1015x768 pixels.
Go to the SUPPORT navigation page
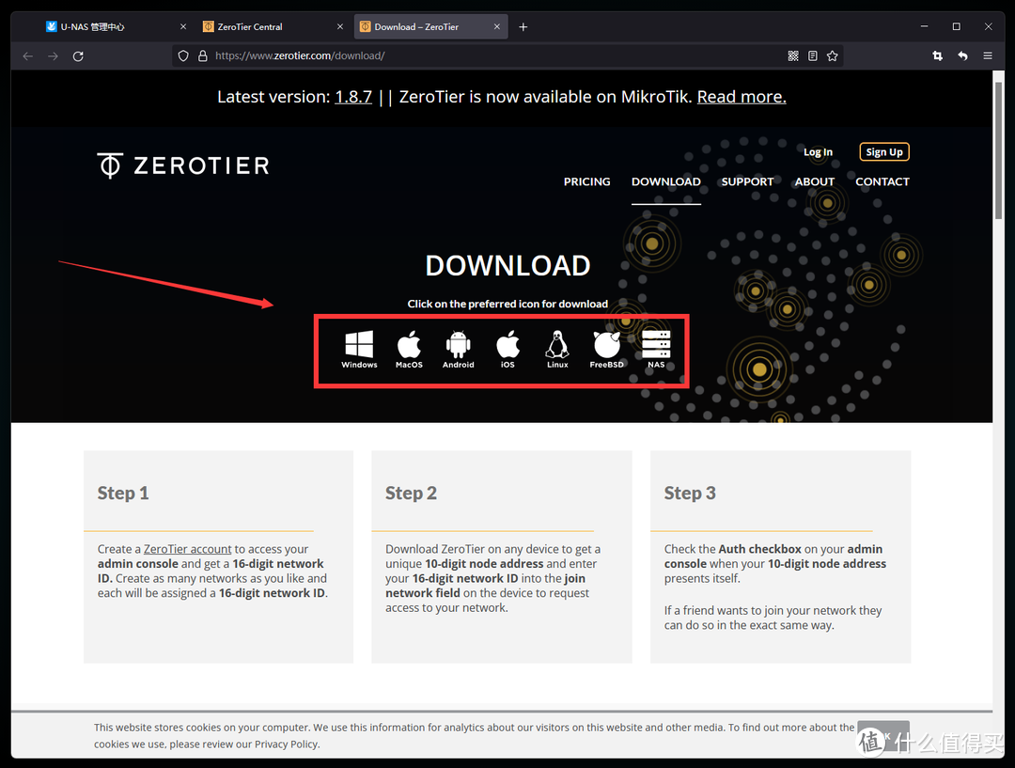[747, 181]
